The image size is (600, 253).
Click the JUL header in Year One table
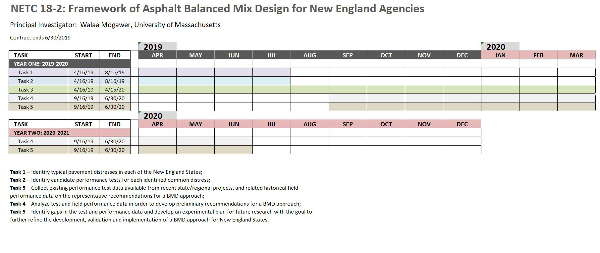272,55
